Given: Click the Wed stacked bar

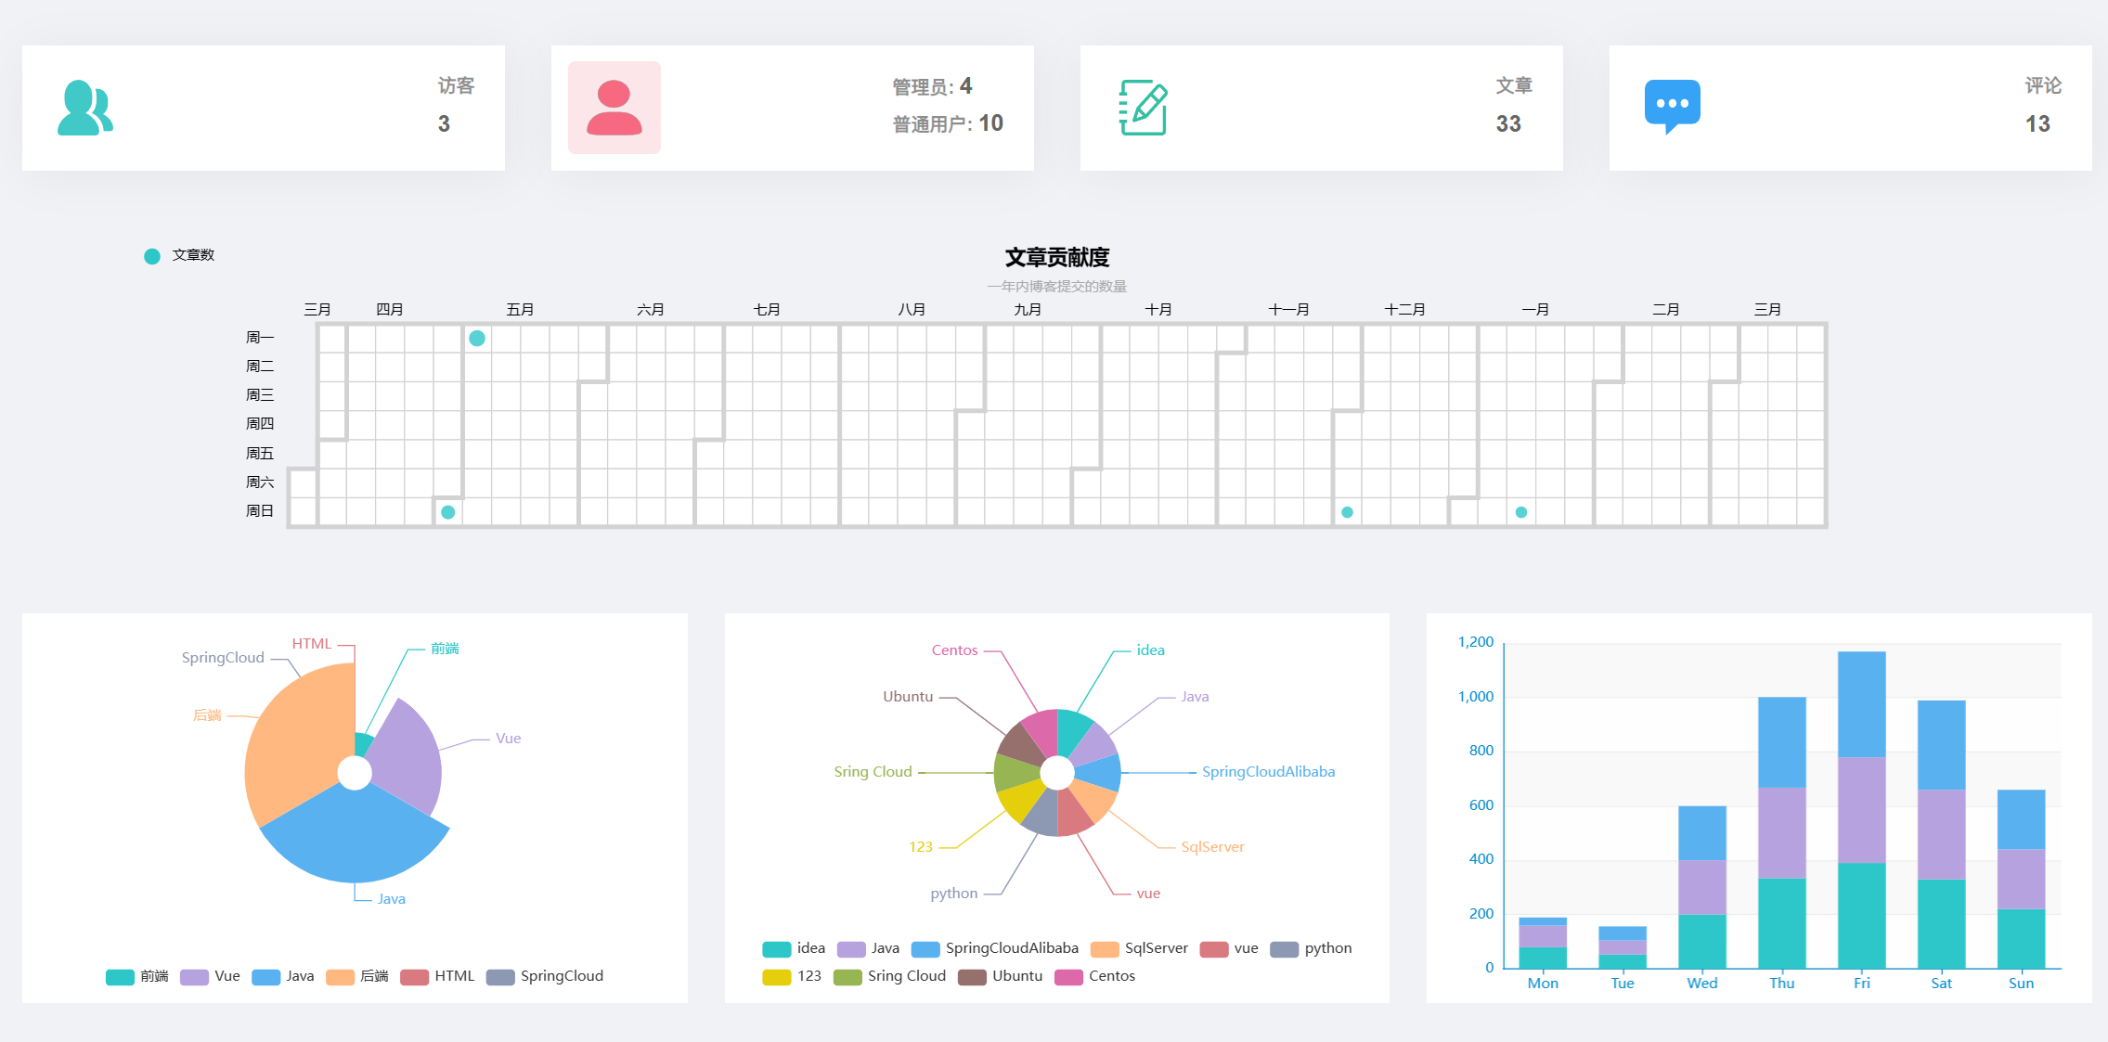Looking at the screenshot, I should 1701,886.
